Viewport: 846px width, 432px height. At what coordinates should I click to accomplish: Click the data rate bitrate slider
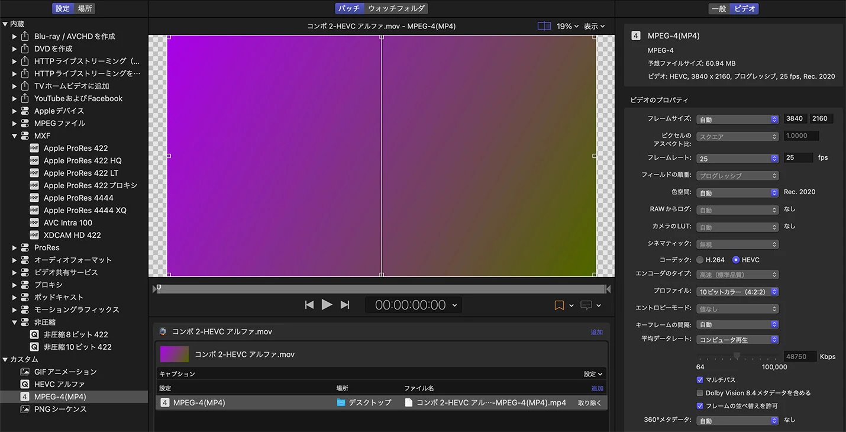737,356
